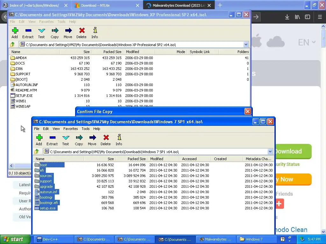
Task: Close the Confirm File Copy dialog
Action: pos(248,112)
